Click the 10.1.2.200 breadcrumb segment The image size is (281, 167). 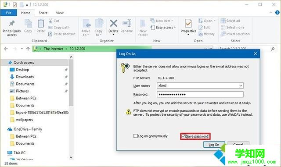(x=77, y=49)
